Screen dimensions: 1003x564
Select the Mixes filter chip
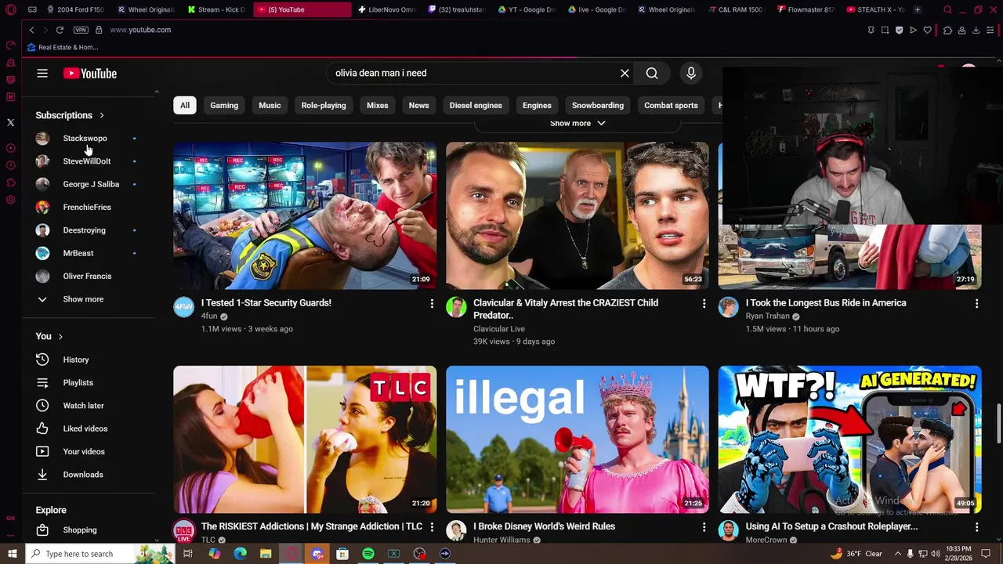click(x=378, y=105)
